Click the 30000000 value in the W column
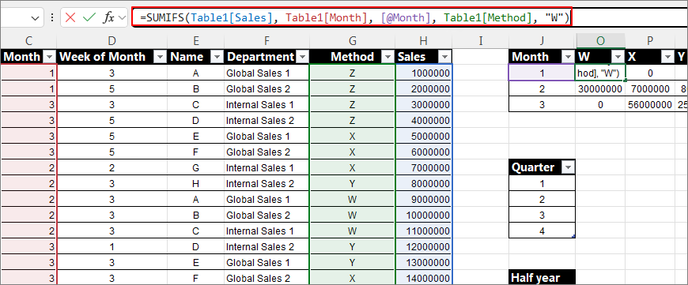This screenshot has height=285, width=688. (600, 89)
